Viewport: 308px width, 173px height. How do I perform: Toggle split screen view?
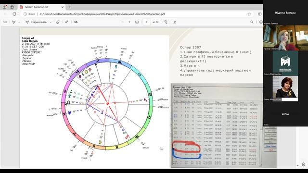(260, 14)
